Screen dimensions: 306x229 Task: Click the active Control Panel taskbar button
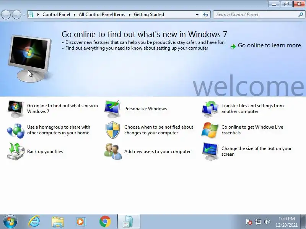click(x=129, y=221)
